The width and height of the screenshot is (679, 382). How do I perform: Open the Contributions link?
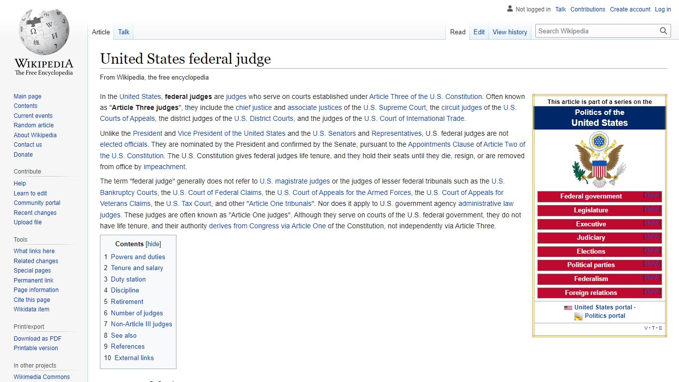pyautogui.click(x=588, y=9)
